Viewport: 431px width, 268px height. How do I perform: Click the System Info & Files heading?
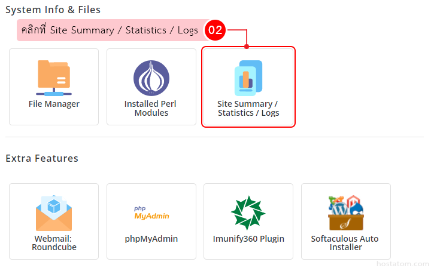[53, 10]
